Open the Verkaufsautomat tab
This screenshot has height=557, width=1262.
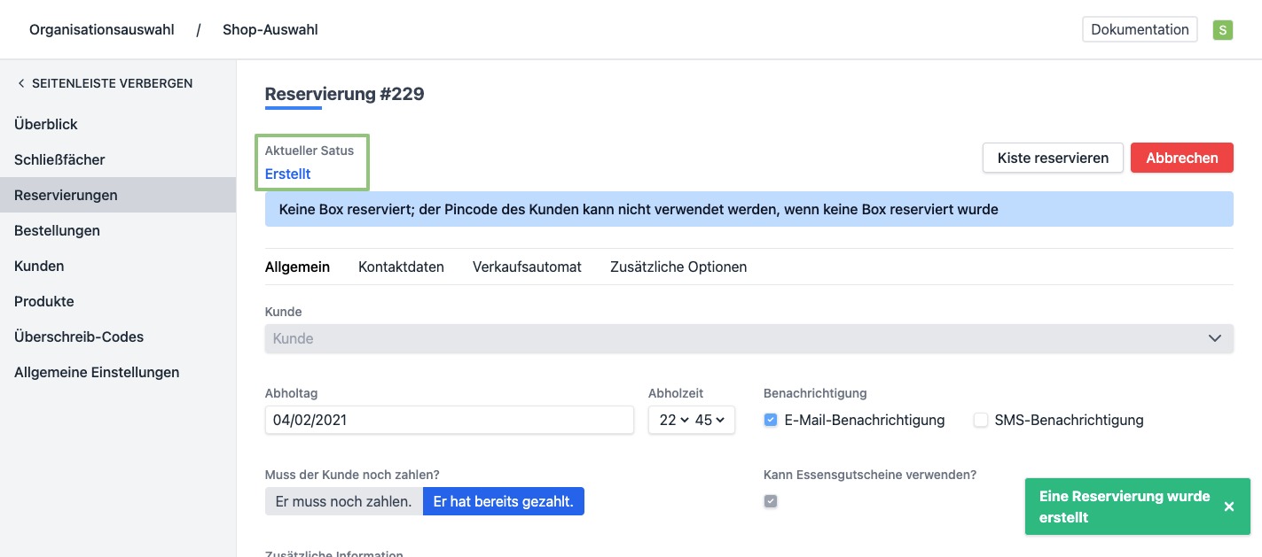[x=527, y=267]
